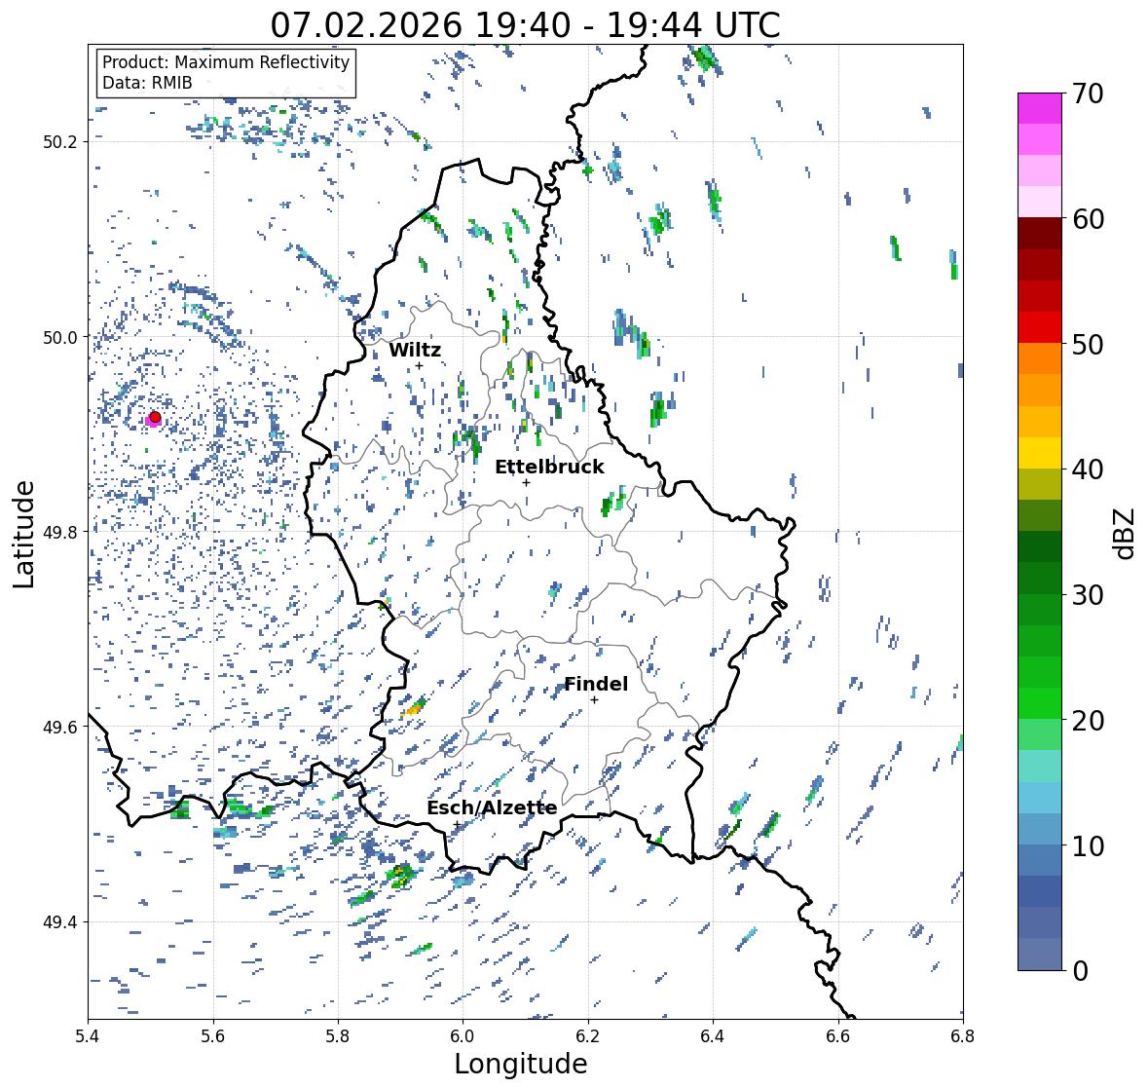Click the Ettelbruck station label
Screen dimensions: 1148x1088
pos(549,467)
